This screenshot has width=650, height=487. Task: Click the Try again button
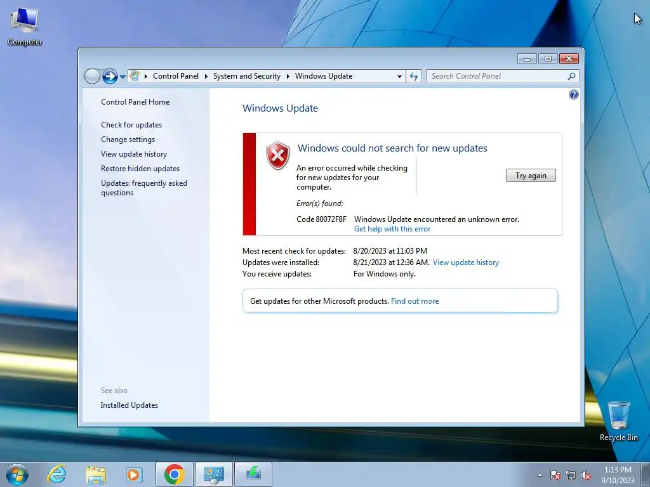[531, 176]
